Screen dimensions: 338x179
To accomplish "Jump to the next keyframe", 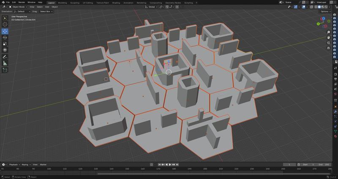I will pos(174,165).
